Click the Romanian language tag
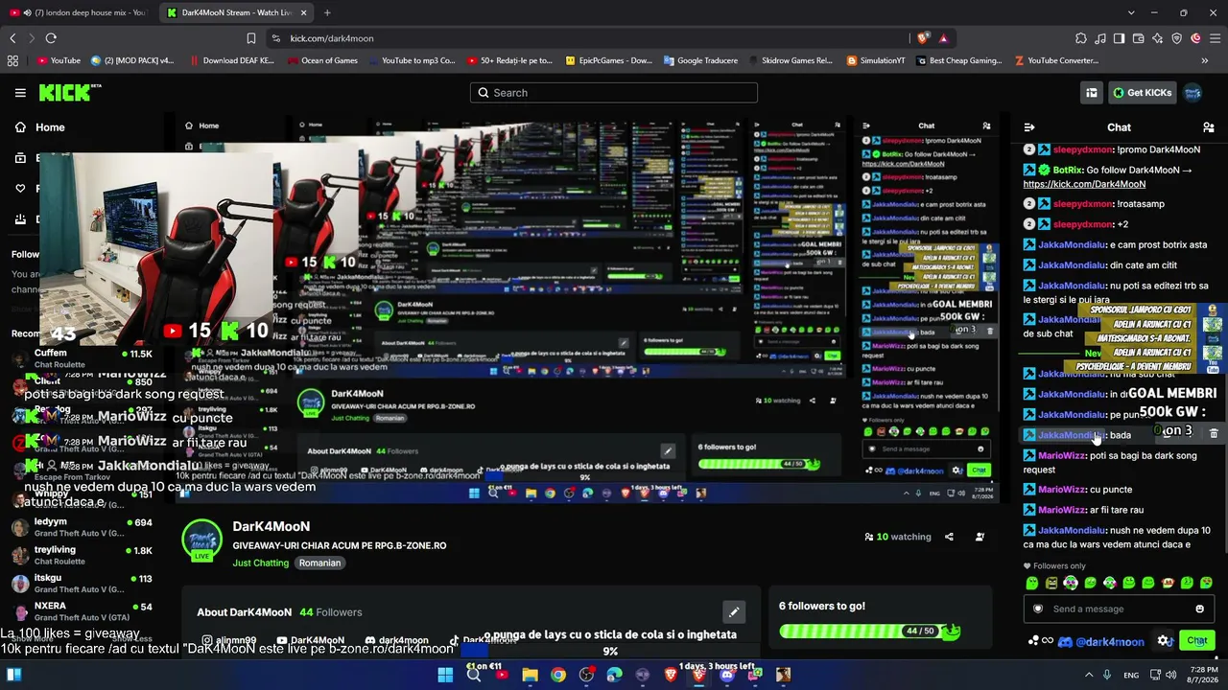Viewport: 1228px width, 690px height. click(319, 563)
